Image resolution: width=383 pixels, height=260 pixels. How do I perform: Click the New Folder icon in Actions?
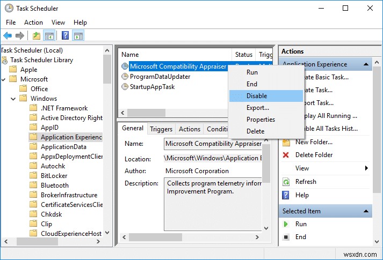pos(286,142)
